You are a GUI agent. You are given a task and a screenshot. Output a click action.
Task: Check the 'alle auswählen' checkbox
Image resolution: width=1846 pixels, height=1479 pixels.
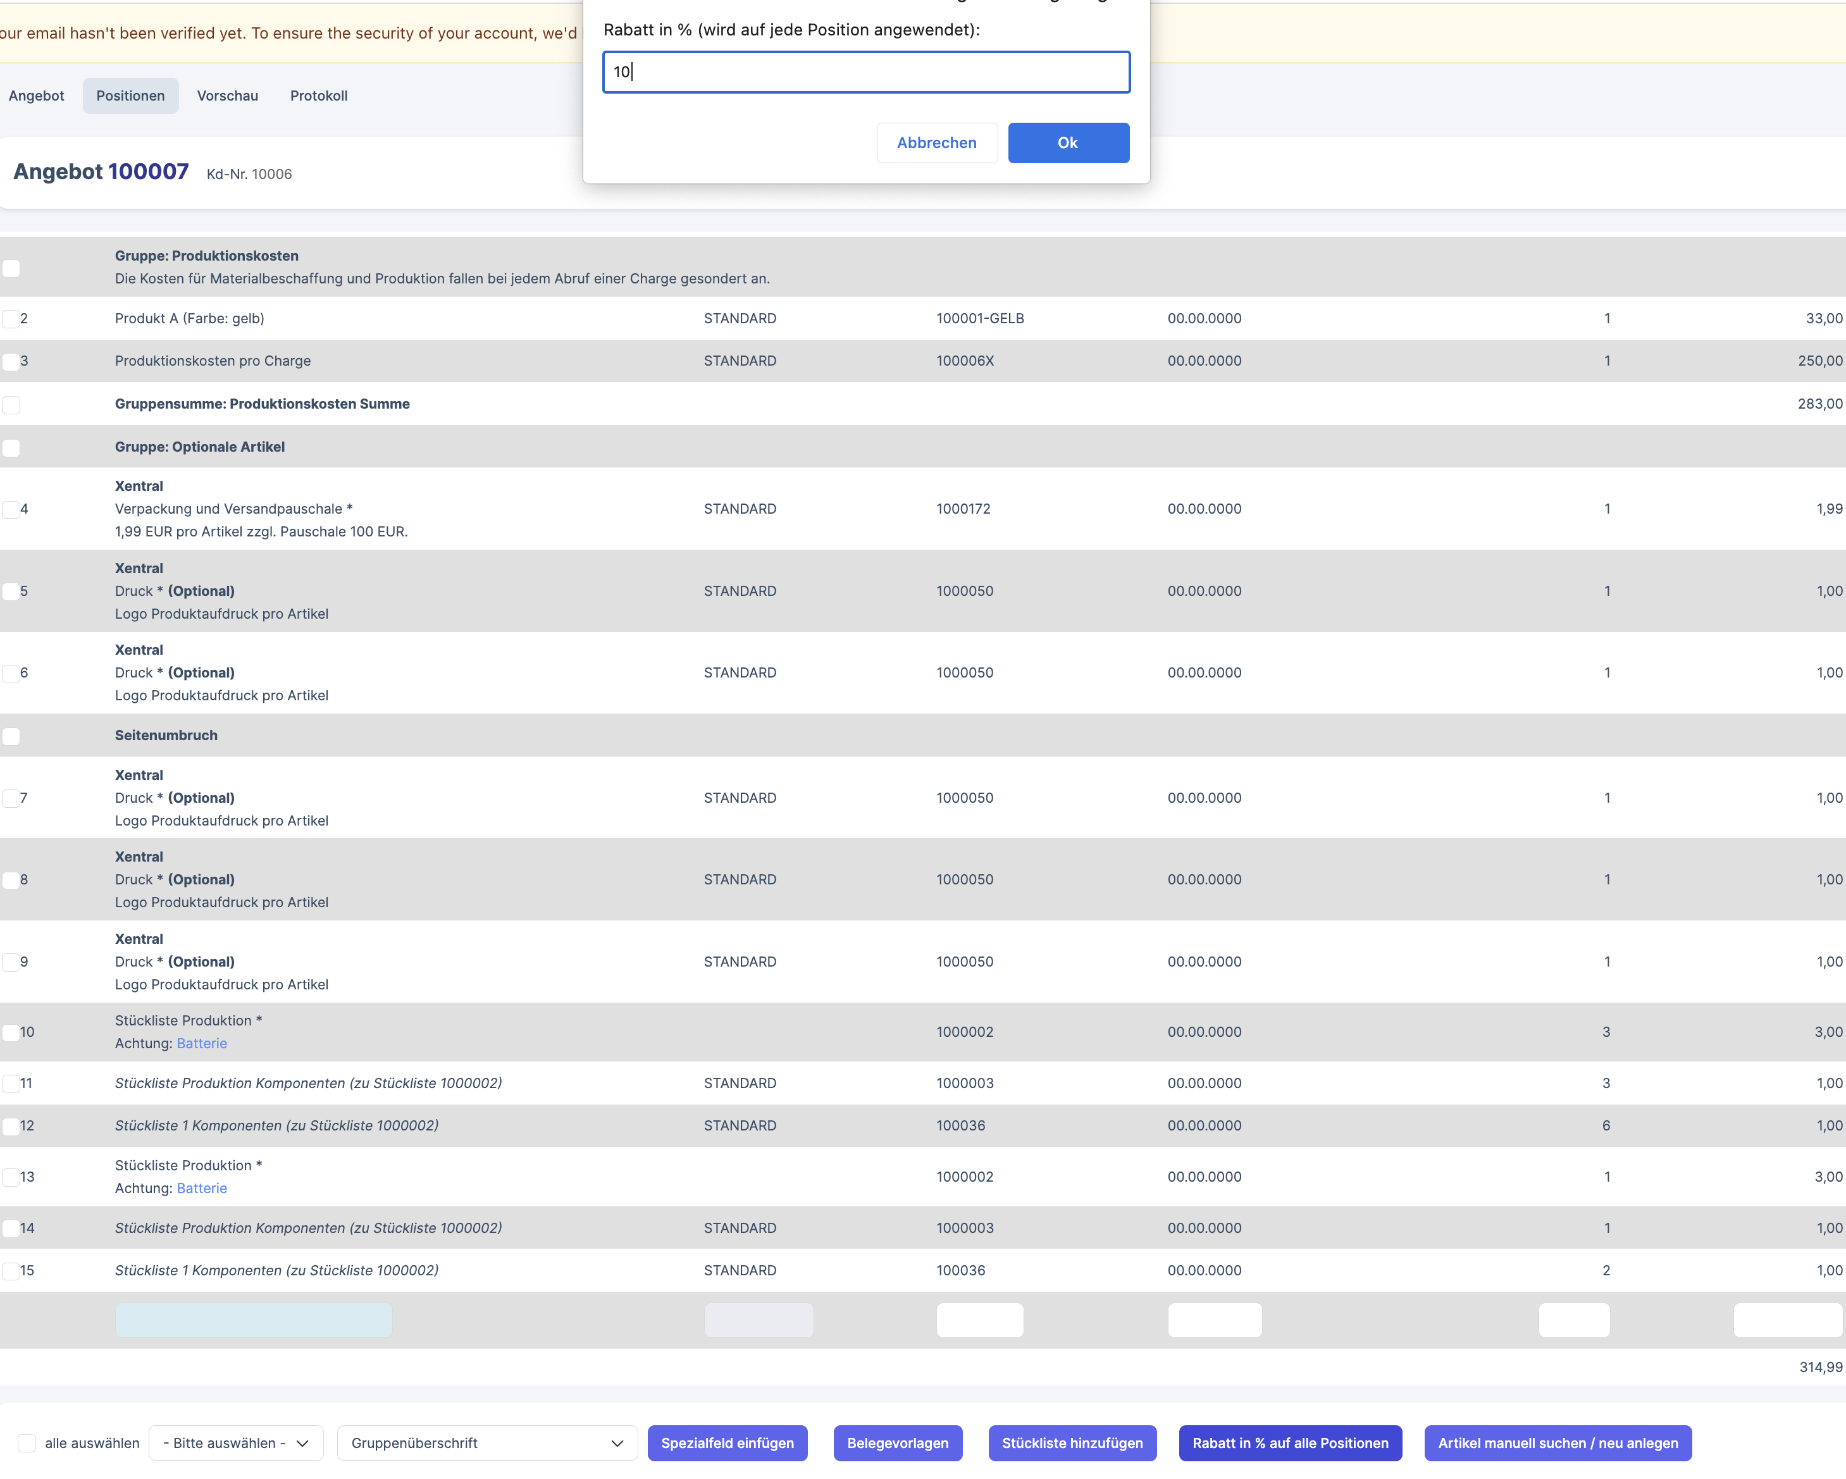pos(27,1443)
